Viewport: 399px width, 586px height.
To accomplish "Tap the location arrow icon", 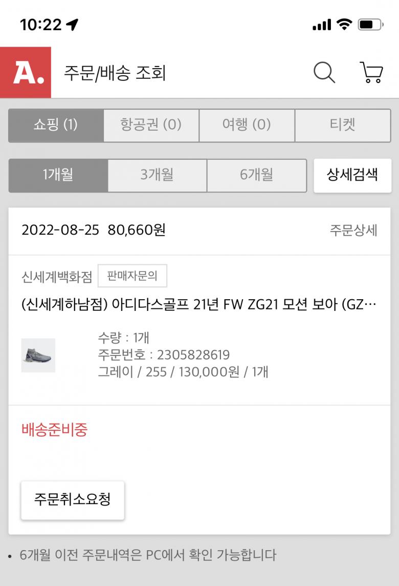I will [x=73, y=24].
